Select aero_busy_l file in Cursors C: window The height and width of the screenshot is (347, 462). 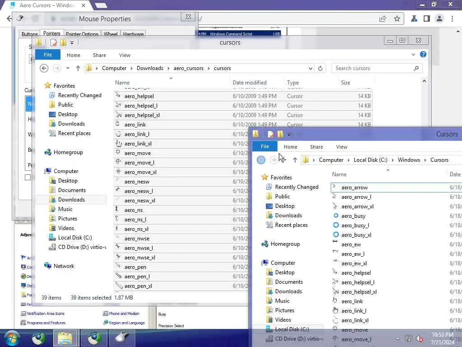[355, 225]
